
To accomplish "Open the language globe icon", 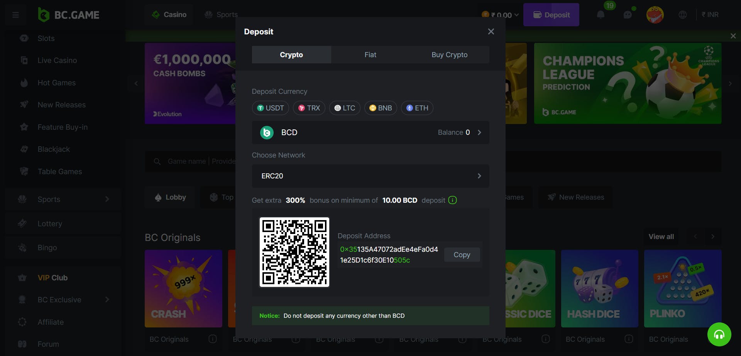I will (682, 15).
